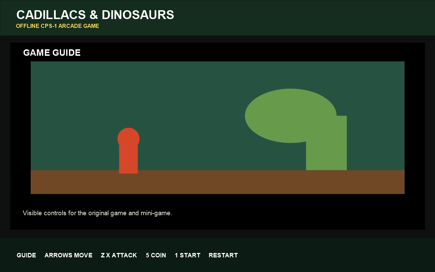Insert a coin with 5 COIN
Image resolution: width=435 pixels, height=272 pixels.
156,255
